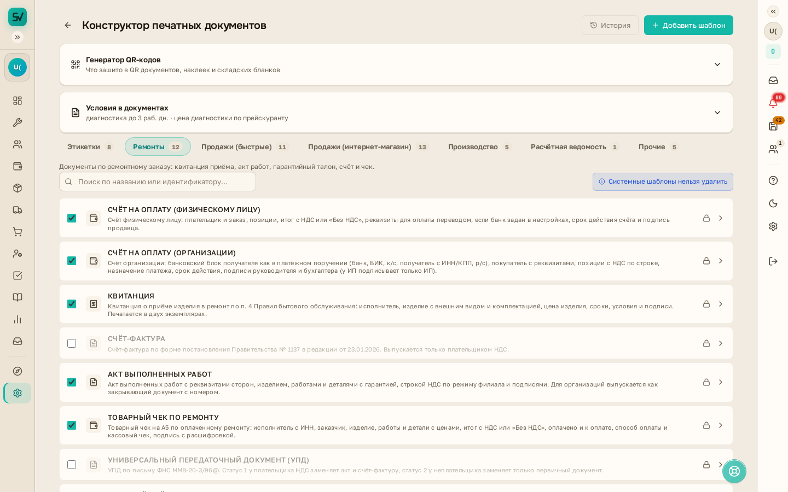Open the box warehouse icon in left sidebar
This screenshot has height=492, width=788.
point(18,188)
